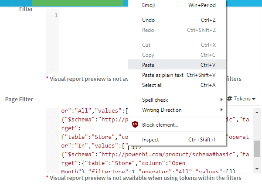Click line number 1 in Filter gutter

pyautogui.click(x=55, y=16)
